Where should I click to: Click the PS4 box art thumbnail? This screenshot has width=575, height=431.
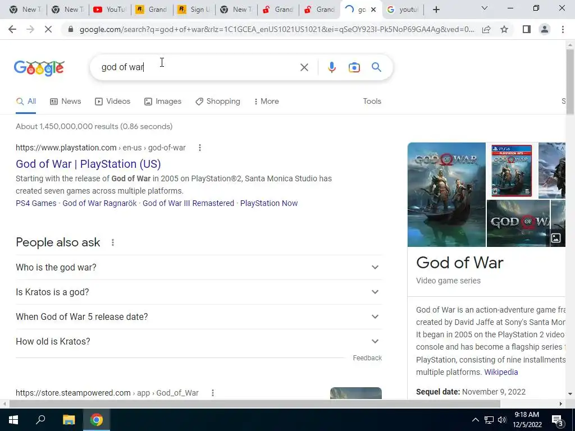coord(512,171)
